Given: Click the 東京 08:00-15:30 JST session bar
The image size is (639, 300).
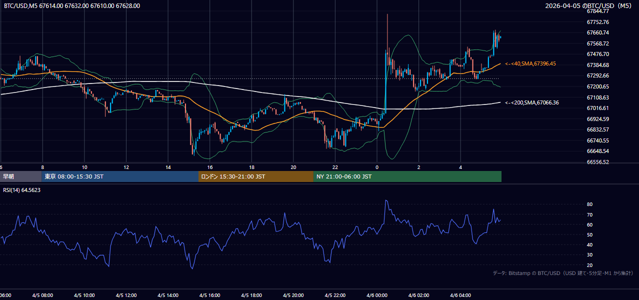Looking at the screenshot, I should [120, 176].
